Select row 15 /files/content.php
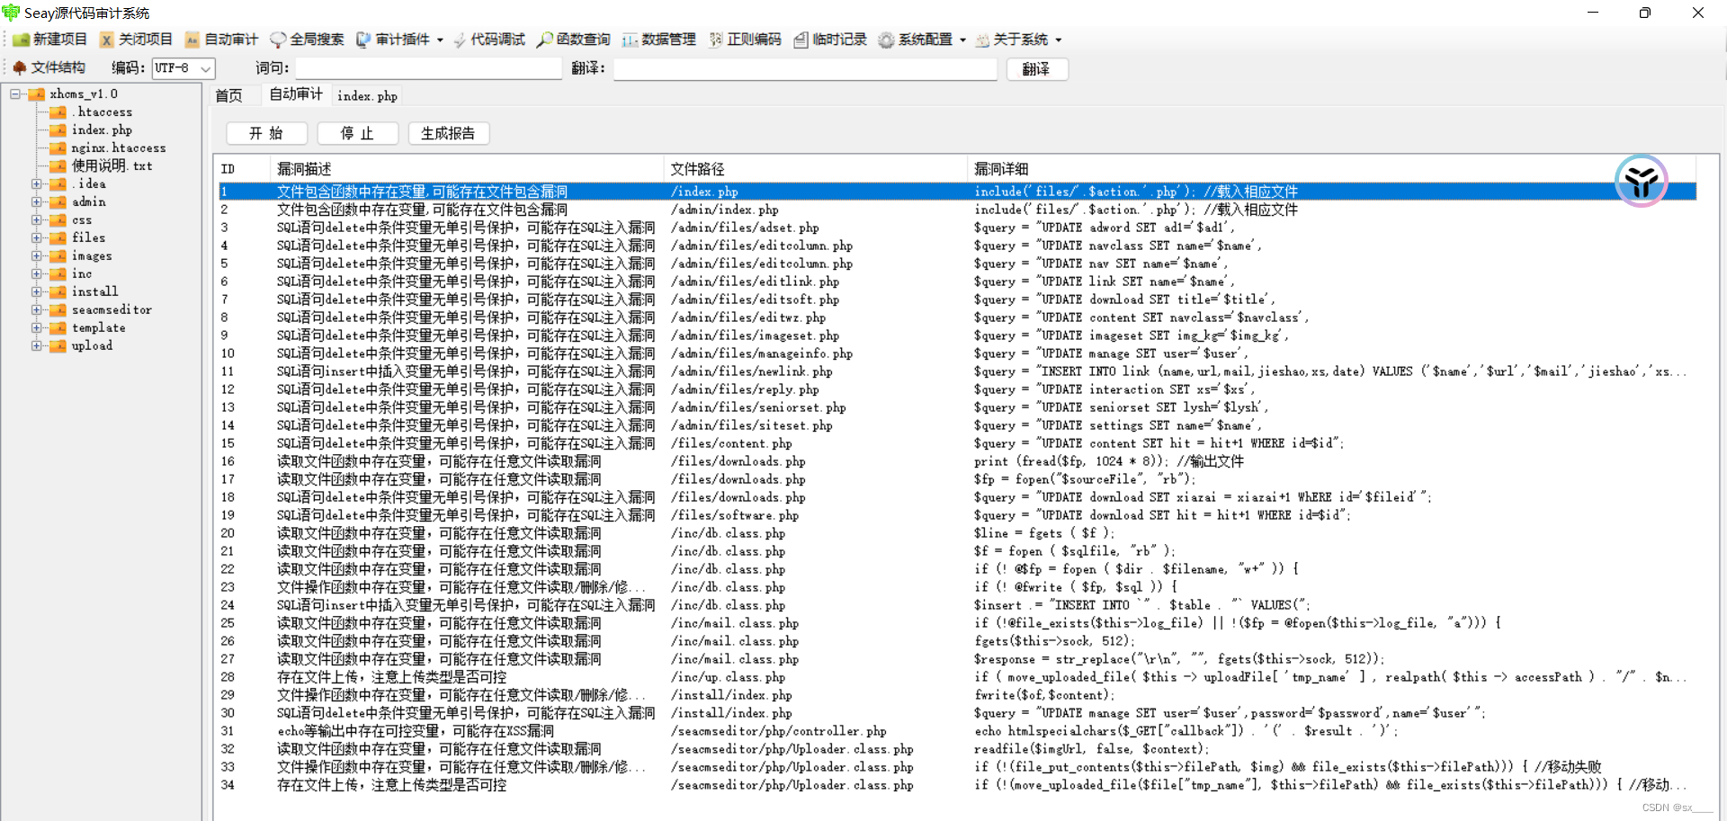Viewport: 1727px width, 821px height. pyautogui.click(x=957, y=443)
